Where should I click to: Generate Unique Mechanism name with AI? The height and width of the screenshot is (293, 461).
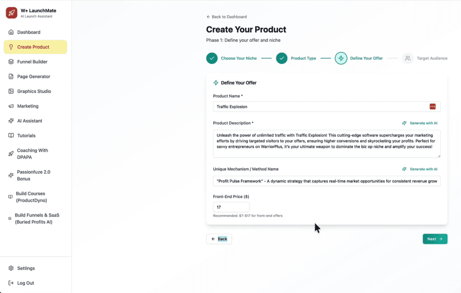point(420,169)
